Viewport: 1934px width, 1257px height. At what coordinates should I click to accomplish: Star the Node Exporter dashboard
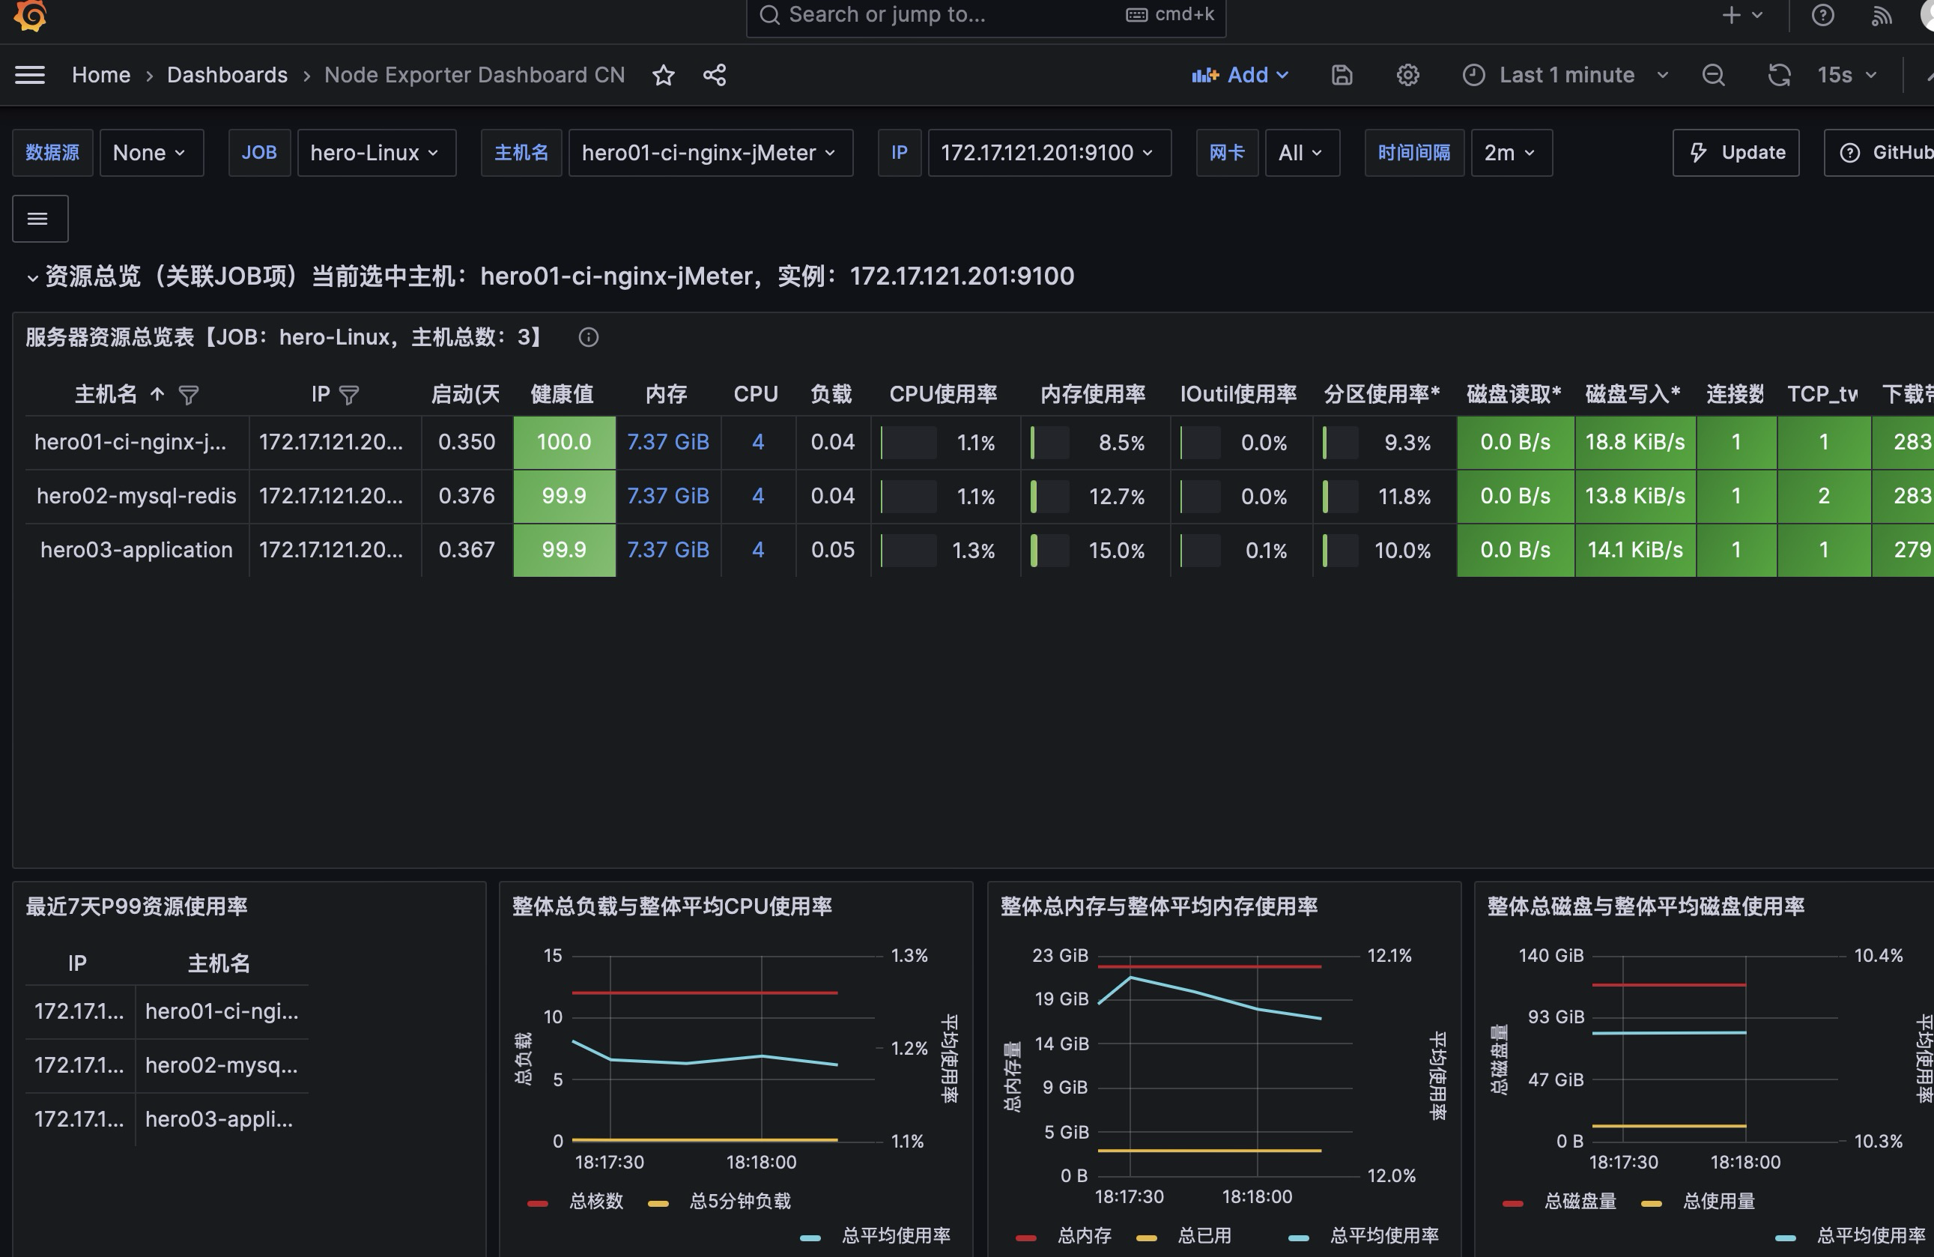[x=663, y=75]
